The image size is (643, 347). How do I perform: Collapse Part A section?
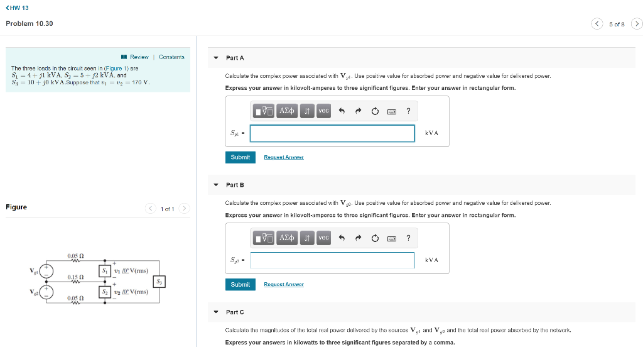tap(216, 58)
